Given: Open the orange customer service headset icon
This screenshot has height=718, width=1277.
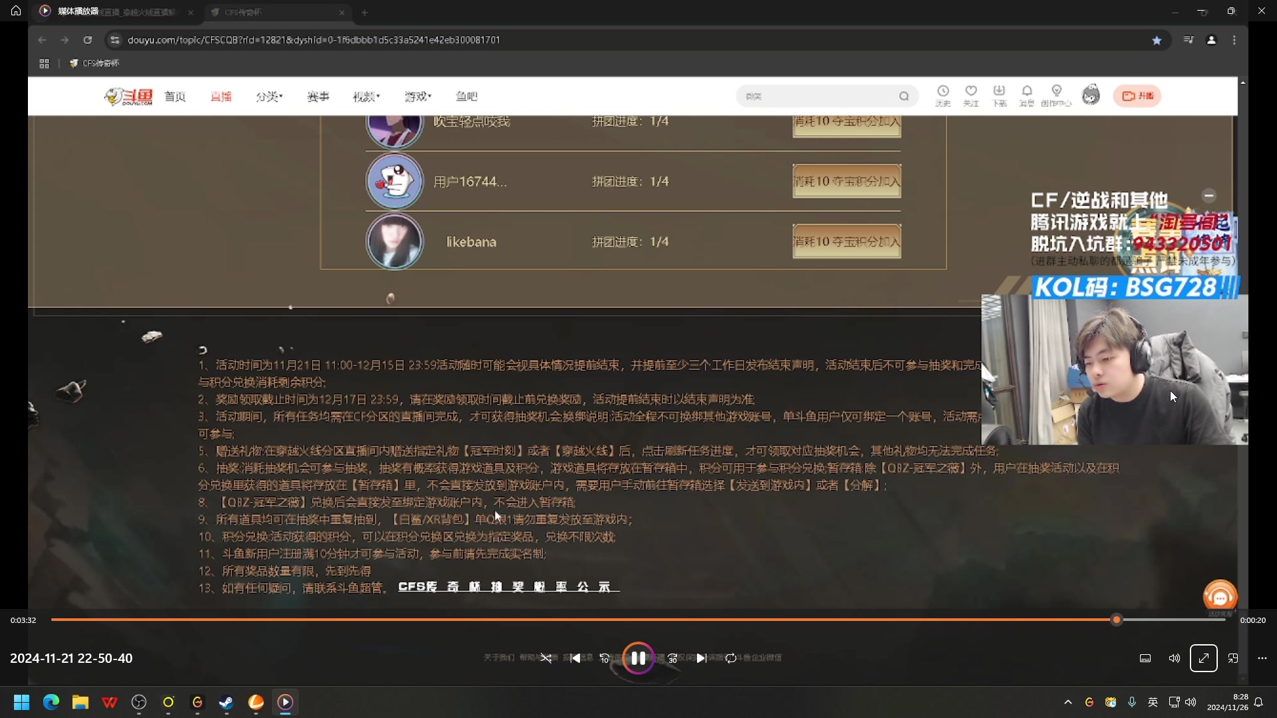Looking at the screenshot, I should 1220,596.
